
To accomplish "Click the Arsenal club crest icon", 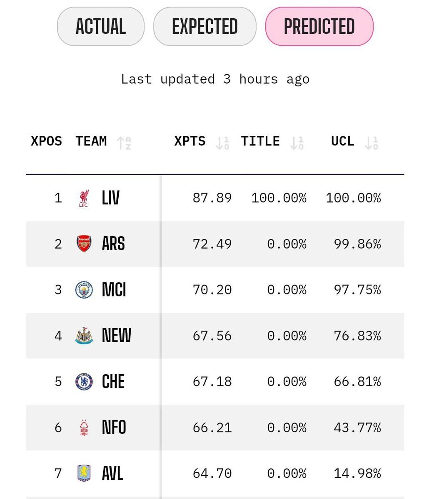I will pyautogui.click(x=84, y=244).
